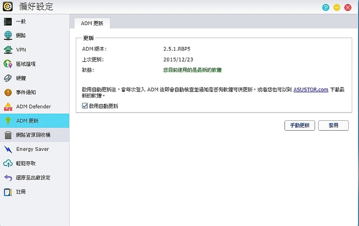Click the Energy Saver lightning icon
The height and width of the screenshot is (226, 359).
click(8, 149)
